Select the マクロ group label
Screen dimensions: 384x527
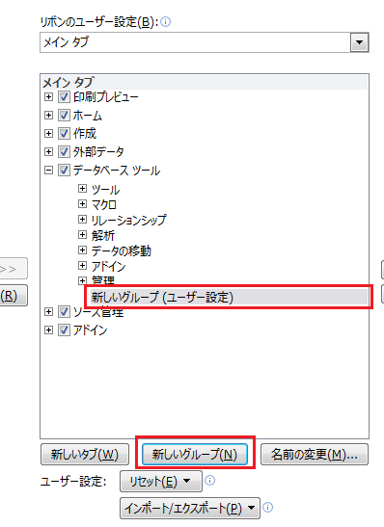104,204
